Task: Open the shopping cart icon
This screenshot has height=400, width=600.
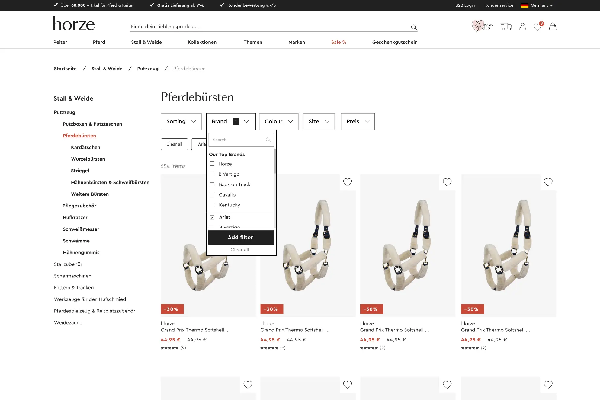Action: (x=553, y=27)
